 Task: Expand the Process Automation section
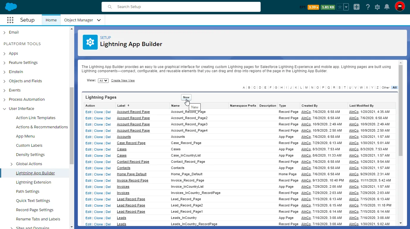point(4,100)
